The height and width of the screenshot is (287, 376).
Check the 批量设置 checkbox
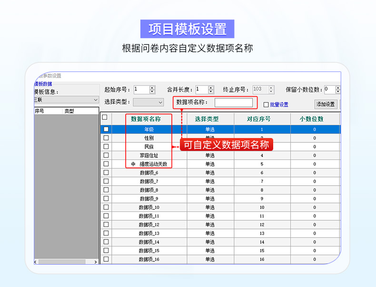pyautogui.click(x=266, y=105)
